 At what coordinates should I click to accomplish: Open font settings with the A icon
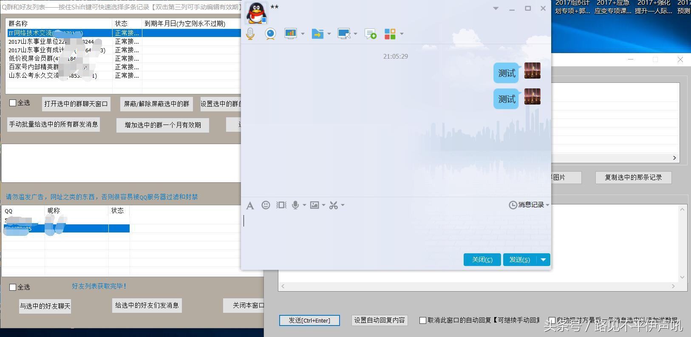coord(250,206)
